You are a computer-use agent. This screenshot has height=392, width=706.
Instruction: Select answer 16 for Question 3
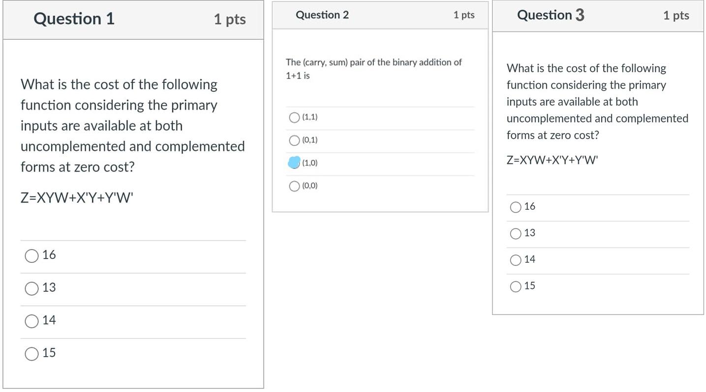515,207
